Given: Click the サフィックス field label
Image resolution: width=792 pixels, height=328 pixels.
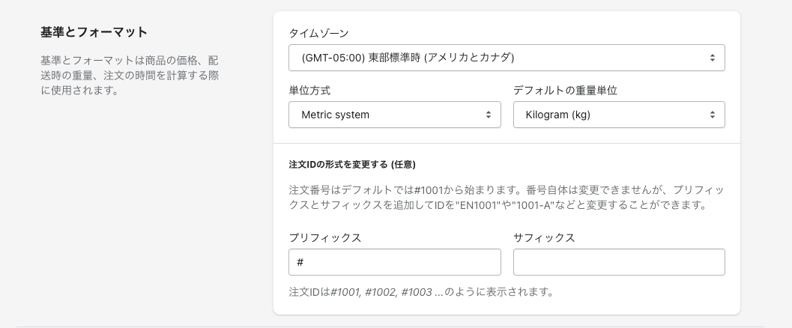Looking at the screenshot, I should pyautogui.click(x=544, y=237).
